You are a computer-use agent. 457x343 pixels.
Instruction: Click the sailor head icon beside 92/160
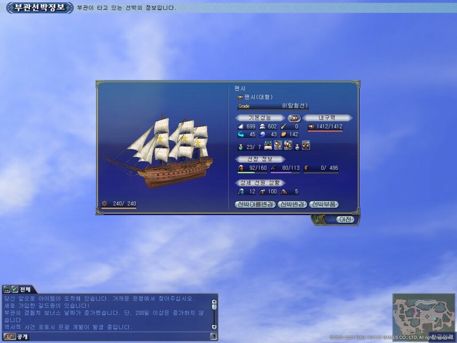(240, 168)
